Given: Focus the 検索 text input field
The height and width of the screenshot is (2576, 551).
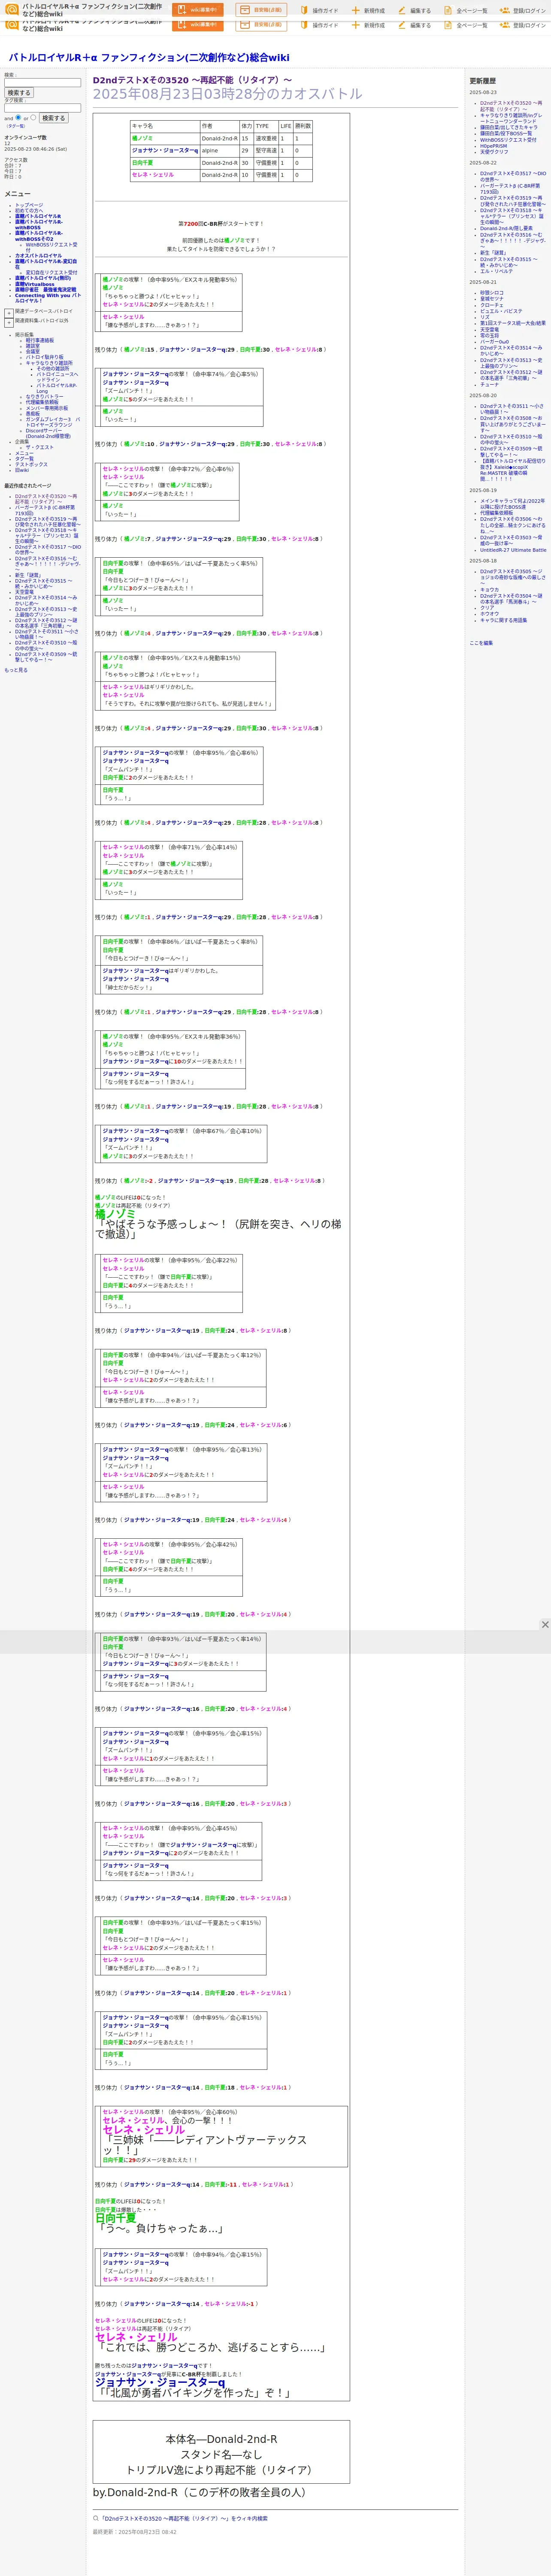Looking at the screenshot, I should tap(42, 83).
